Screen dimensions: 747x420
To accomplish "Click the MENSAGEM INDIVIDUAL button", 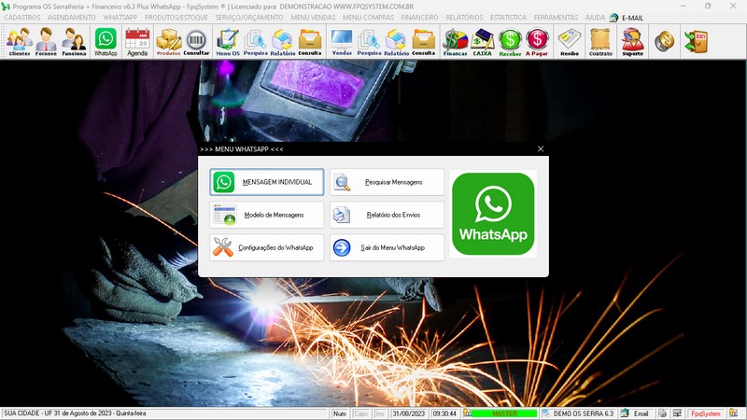I will point(267,182).
